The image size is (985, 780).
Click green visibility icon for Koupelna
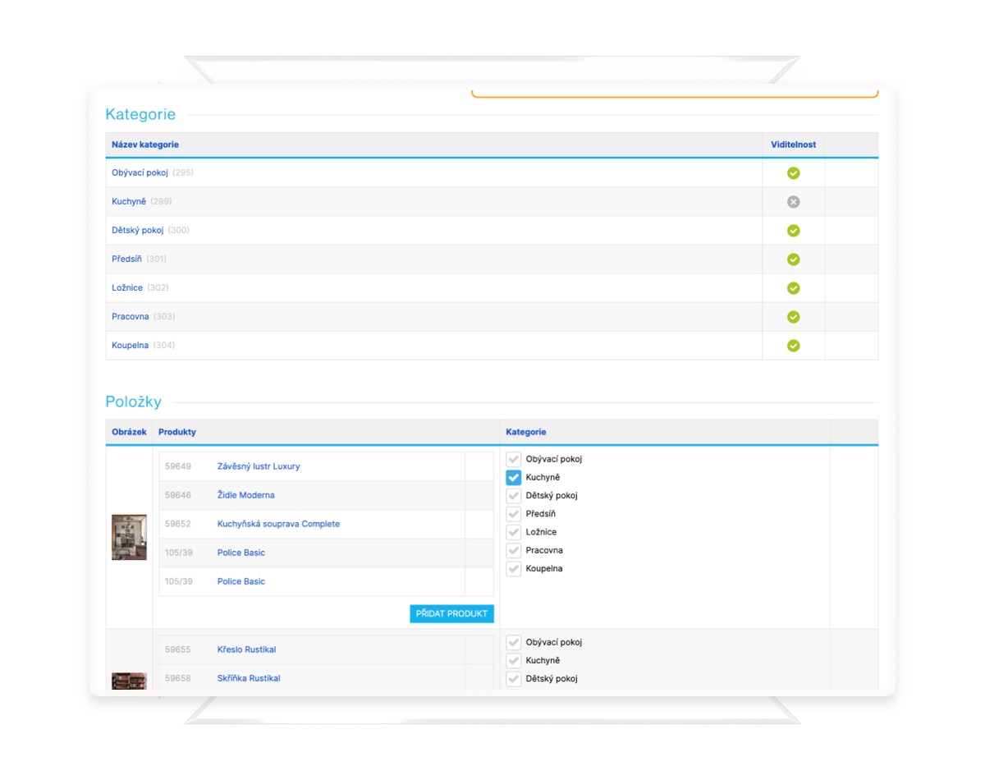click(x=793, y=346)
